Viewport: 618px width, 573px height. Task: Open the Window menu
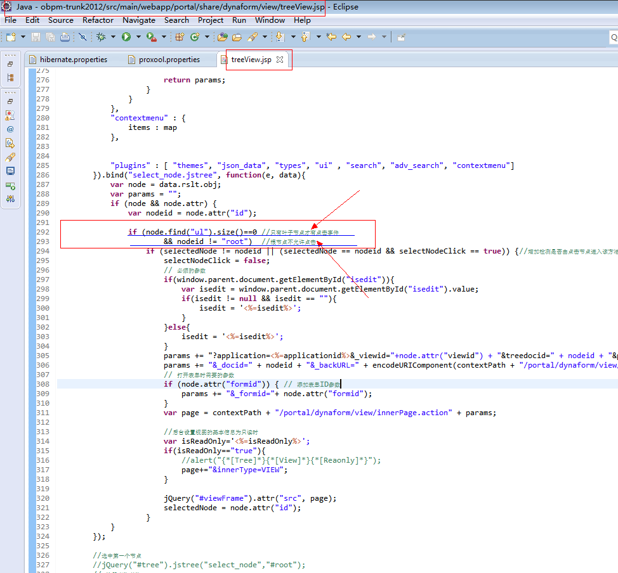(x=270, y=20)
